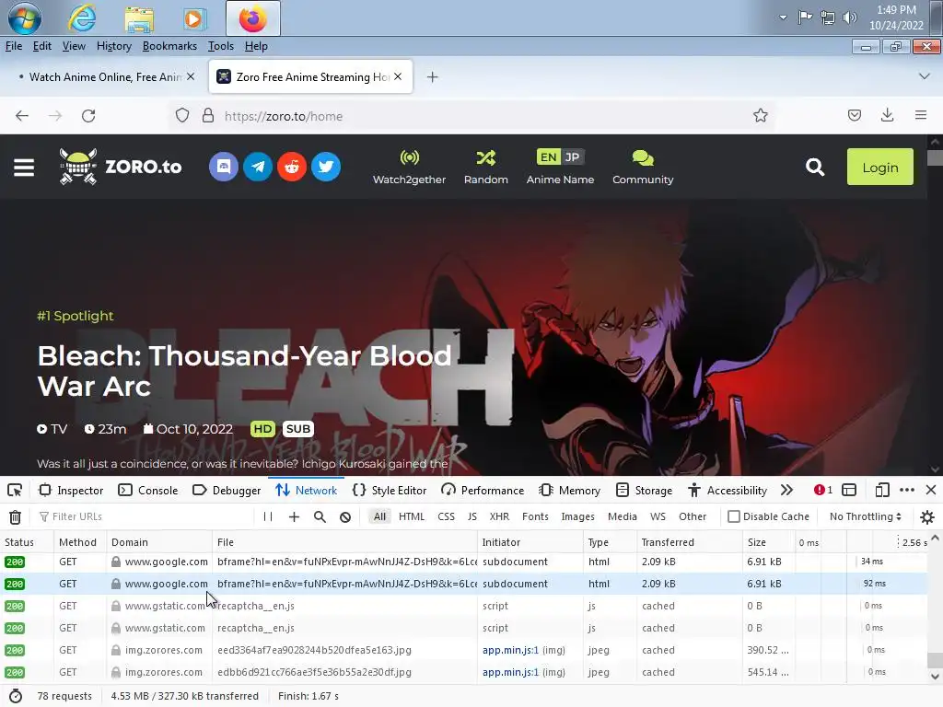Bookmark this page with the star
This screenshot has width=943, height=707.
pos(760,115)
